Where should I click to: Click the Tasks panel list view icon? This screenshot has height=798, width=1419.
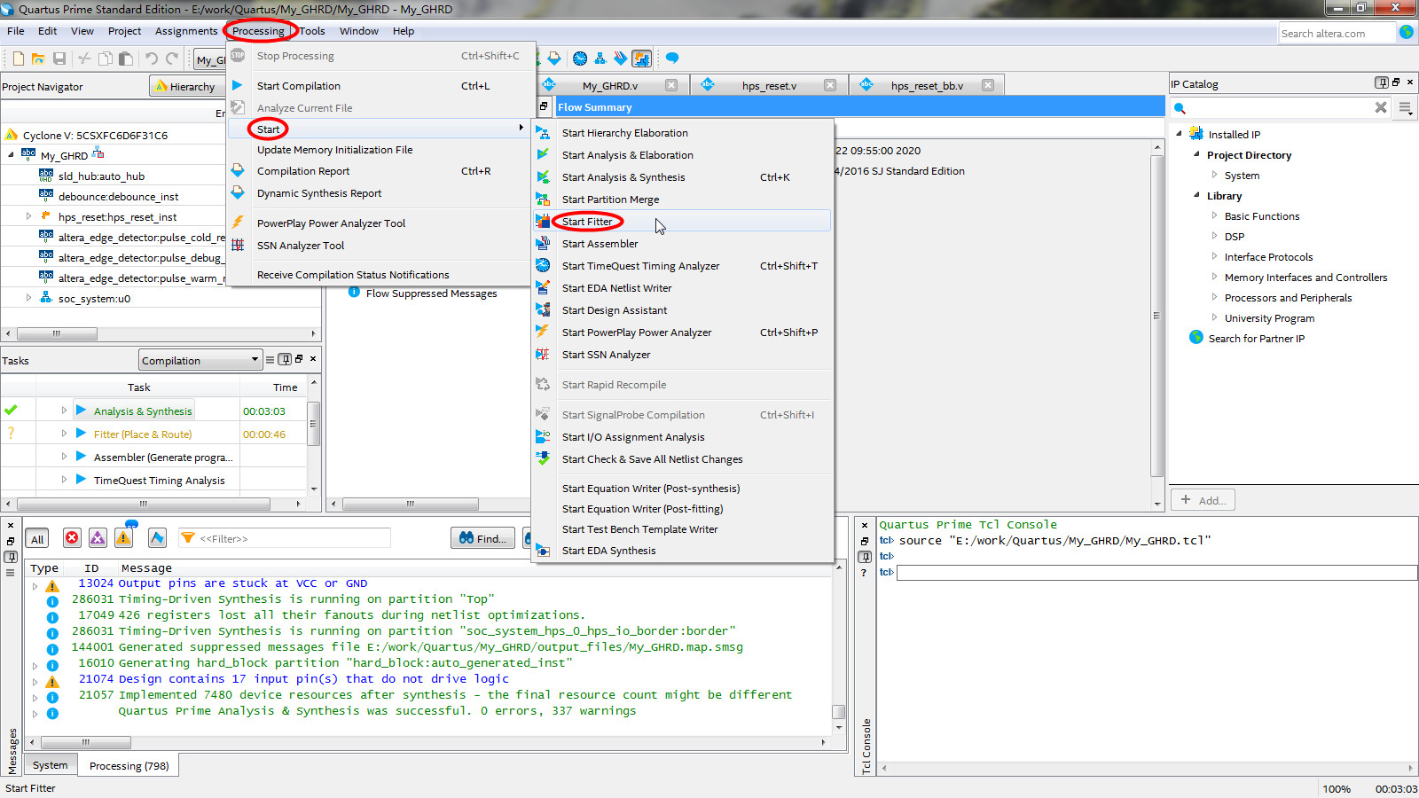click(270, 359)
